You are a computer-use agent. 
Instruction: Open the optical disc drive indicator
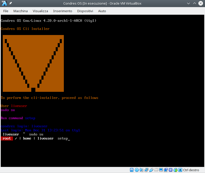coord(137,170)
